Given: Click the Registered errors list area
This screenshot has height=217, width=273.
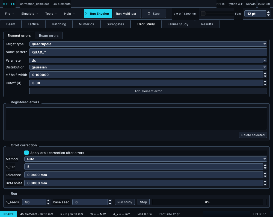Looking at the screenshot, I should tap(136, 119).
